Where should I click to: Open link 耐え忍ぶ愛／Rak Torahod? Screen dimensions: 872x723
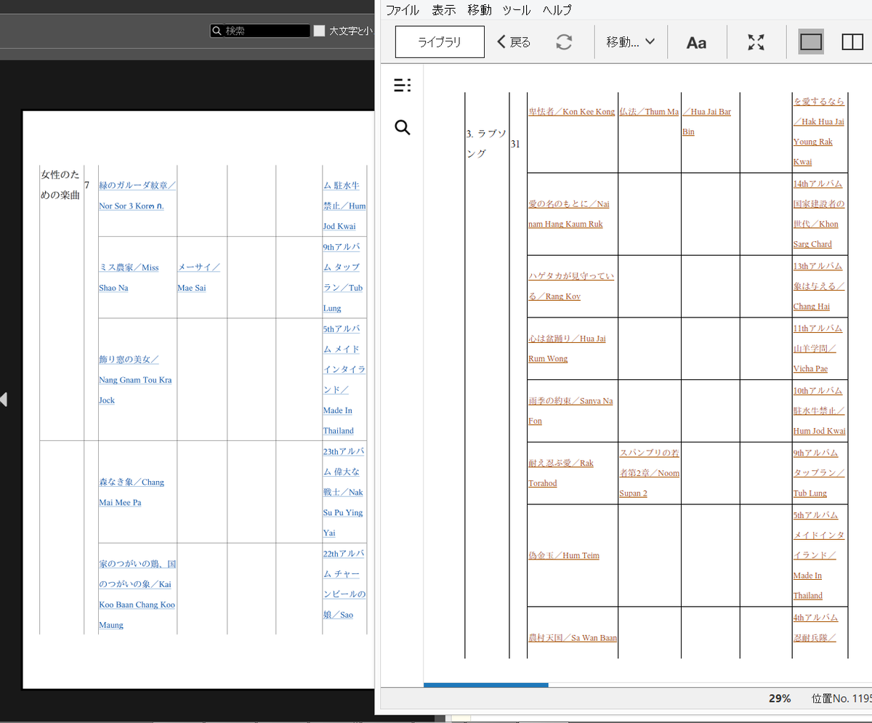[561, 473]
